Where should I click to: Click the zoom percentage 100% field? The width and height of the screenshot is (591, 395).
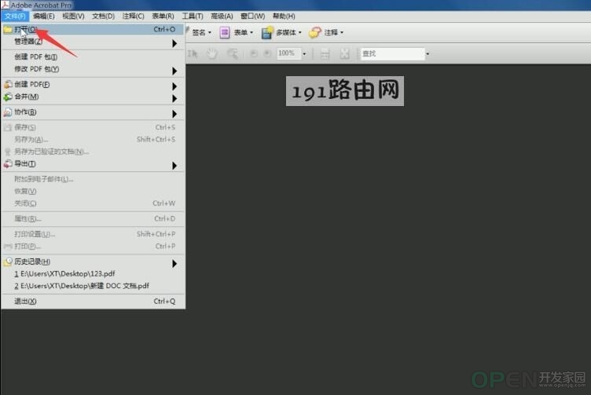288,53
